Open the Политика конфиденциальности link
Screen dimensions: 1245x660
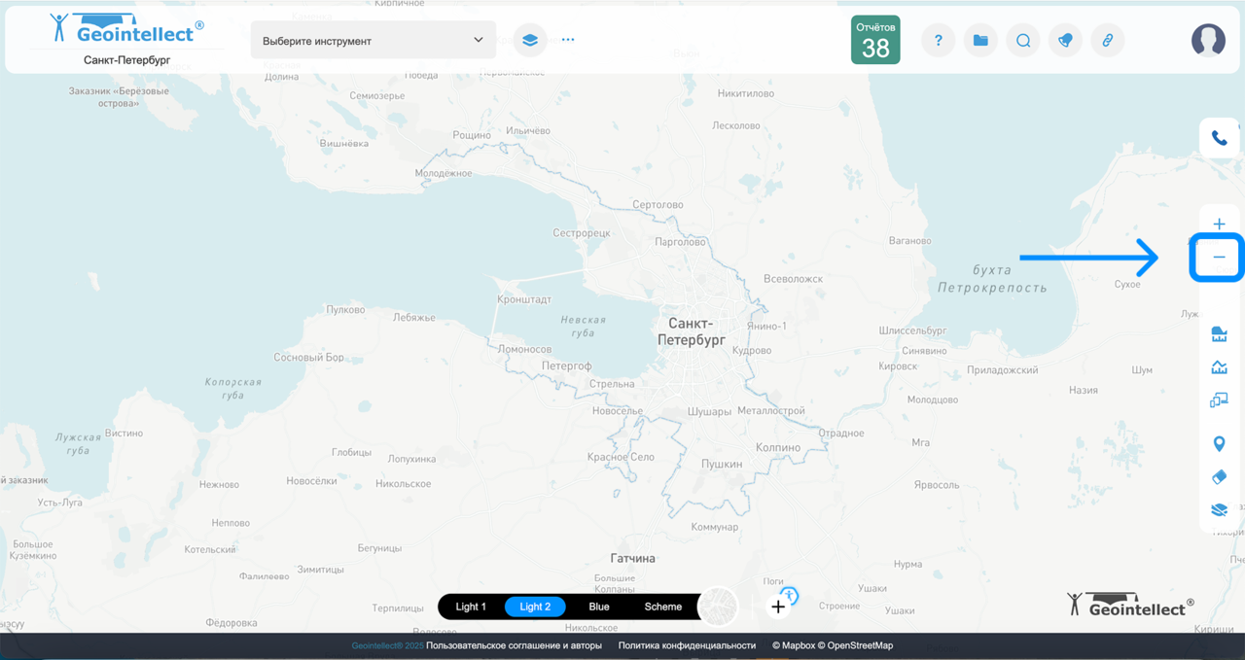687,645
